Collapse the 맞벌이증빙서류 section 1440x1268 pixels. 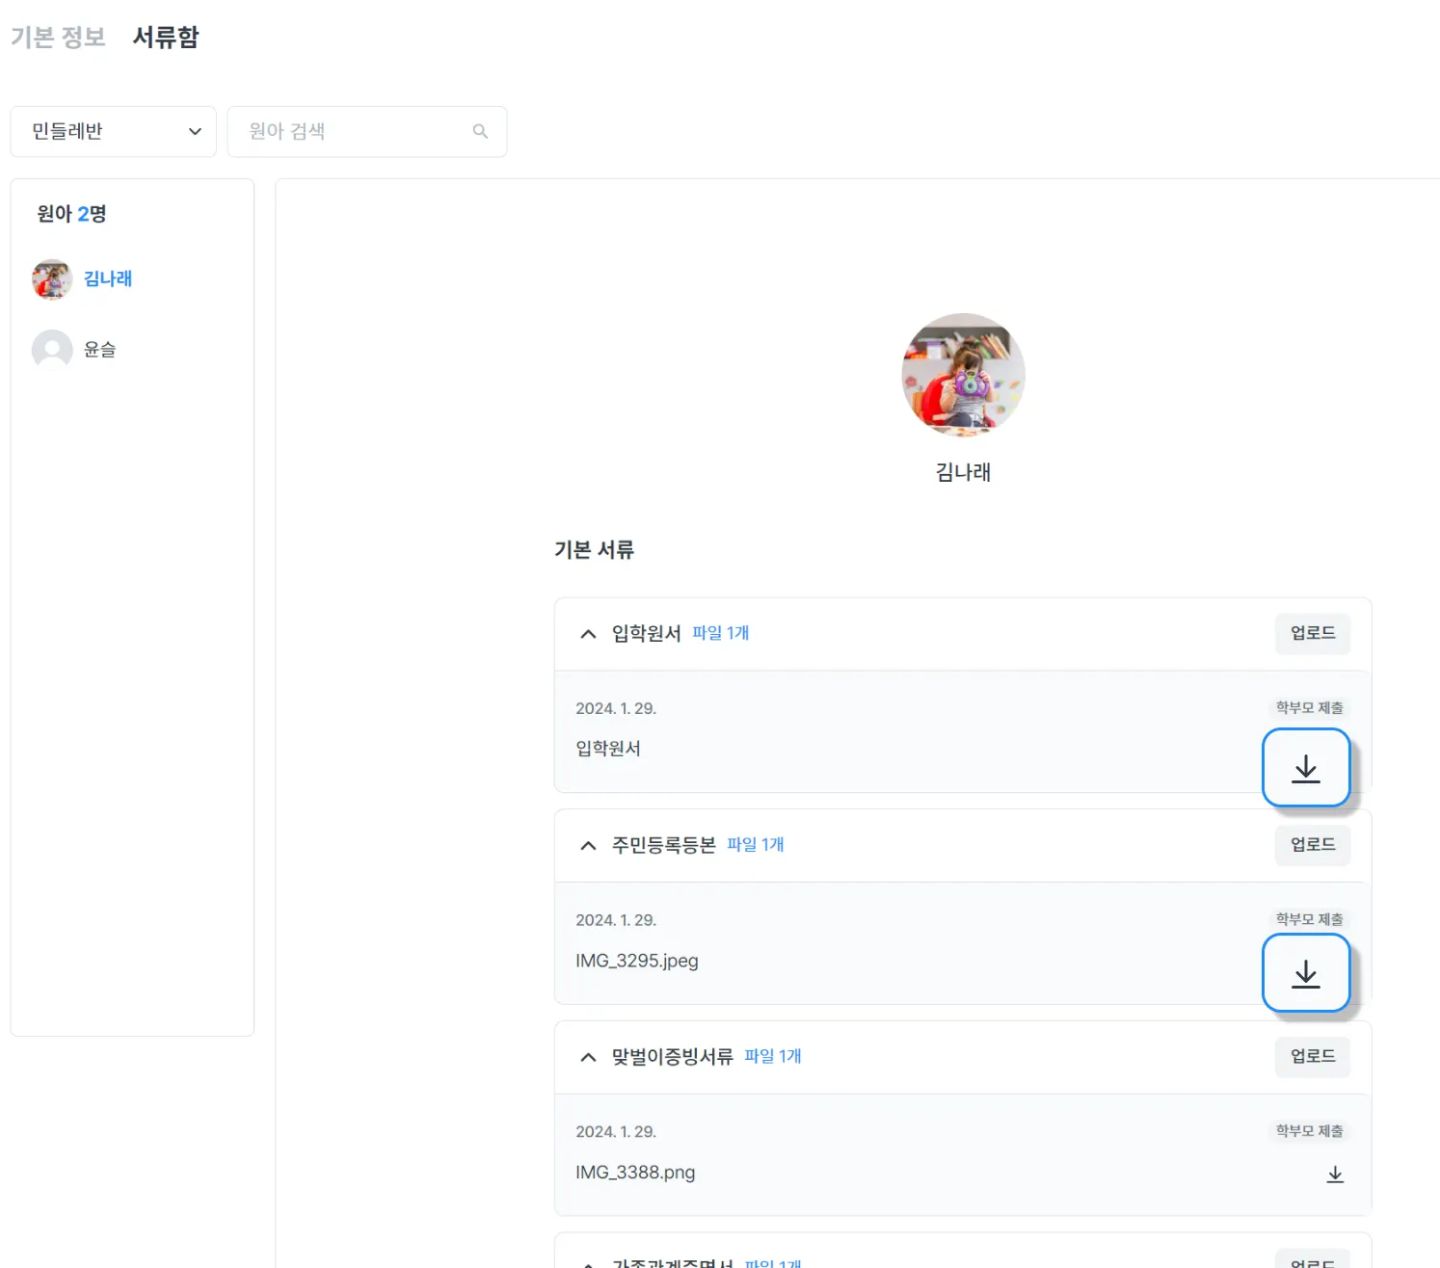click(x=588, y=1057)
